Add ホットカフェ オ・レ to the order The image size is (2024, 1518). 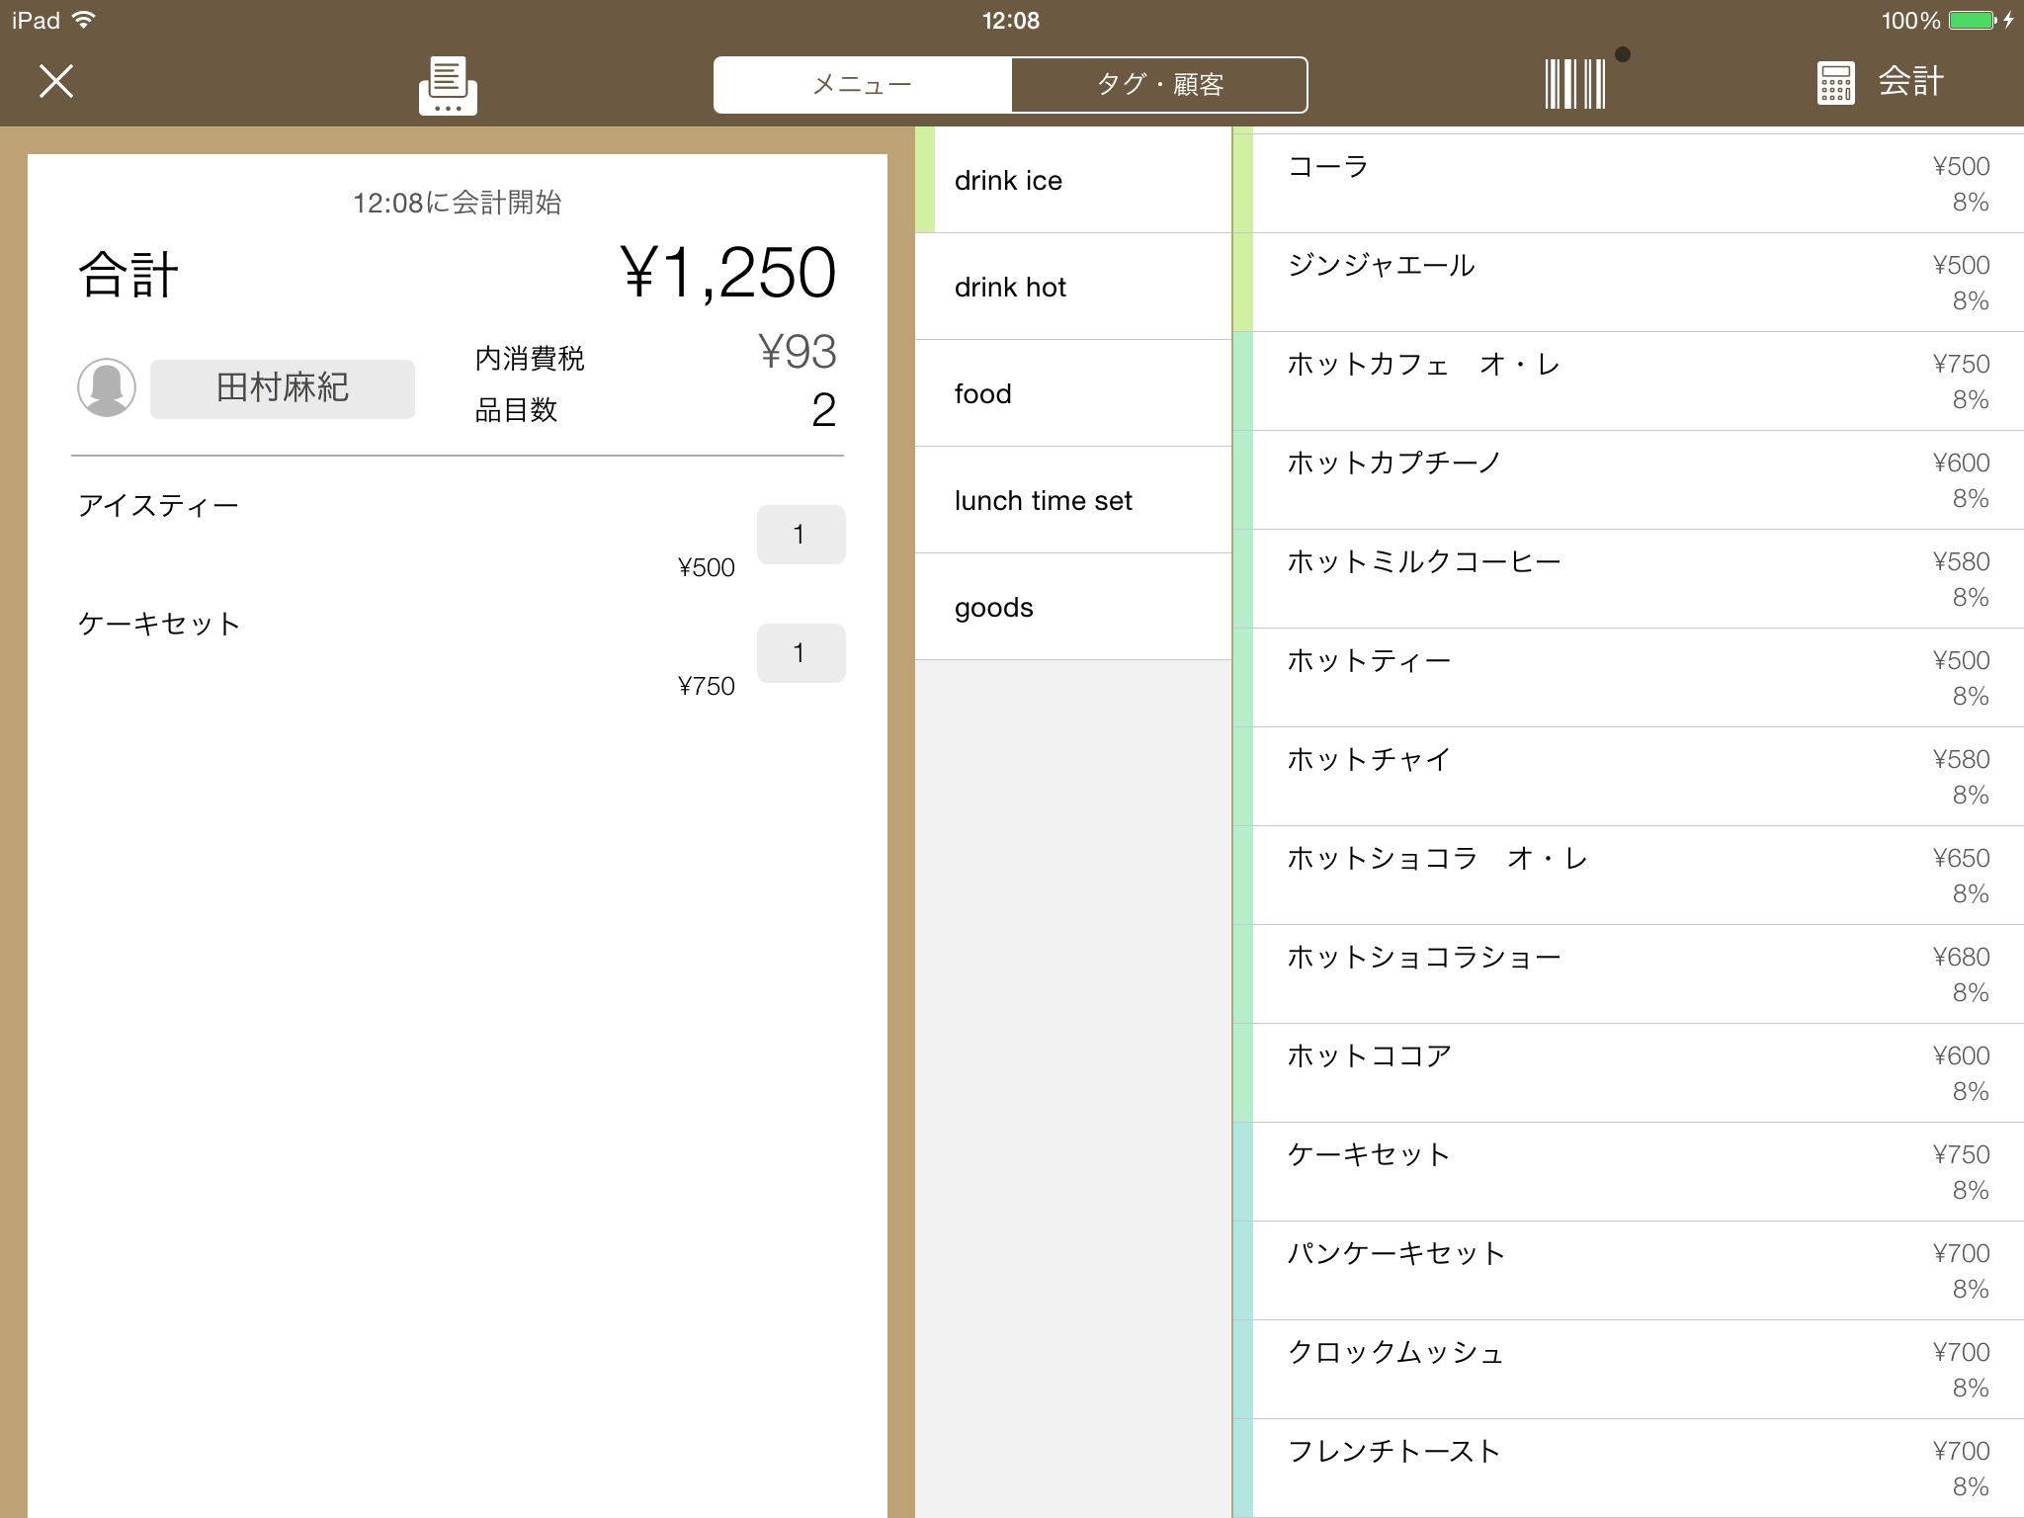click(1629, 381)
